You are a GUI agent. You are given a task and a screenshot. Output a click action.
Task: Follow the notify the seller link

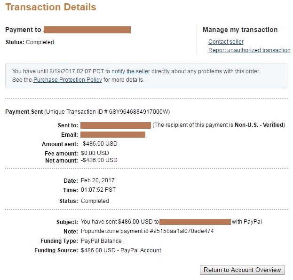131,71
